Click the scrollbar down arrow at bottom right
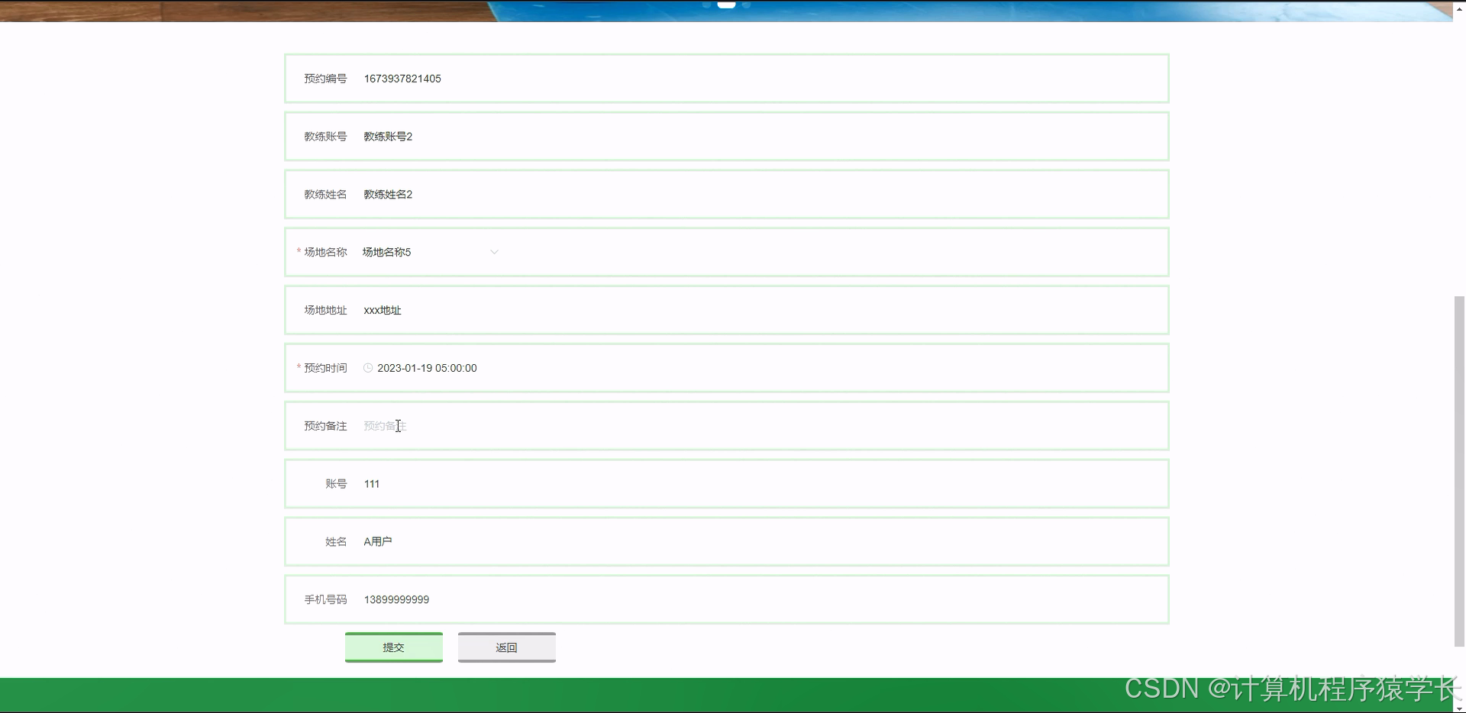The height and width of the screenshot is (713, 1466). (x=1459, y=708)
